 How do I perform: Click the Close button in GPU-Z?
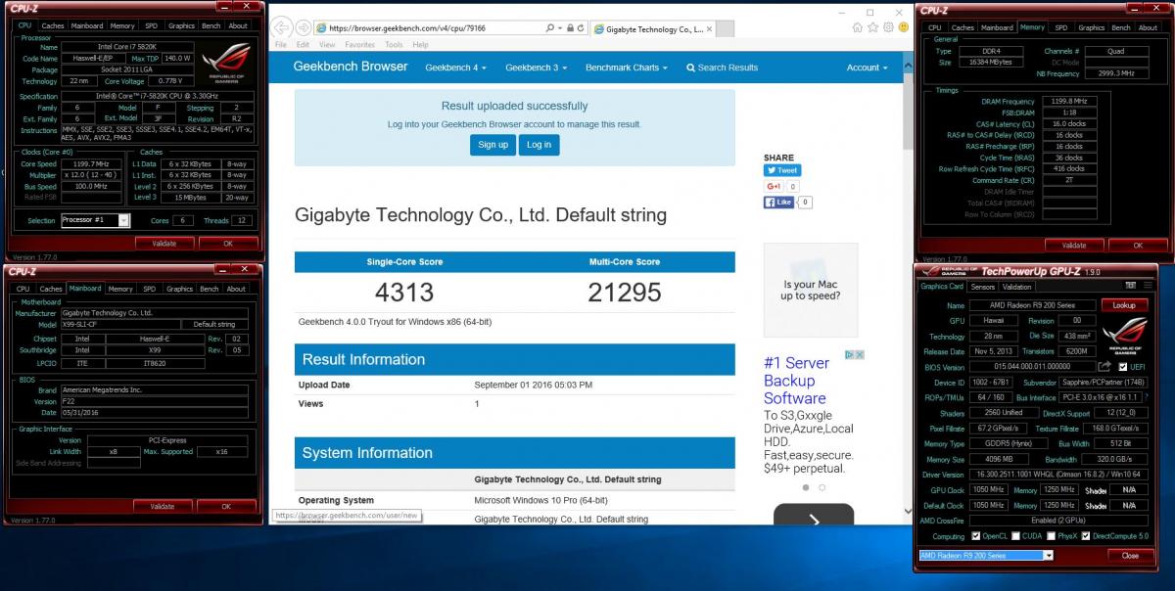point(1130,555)
